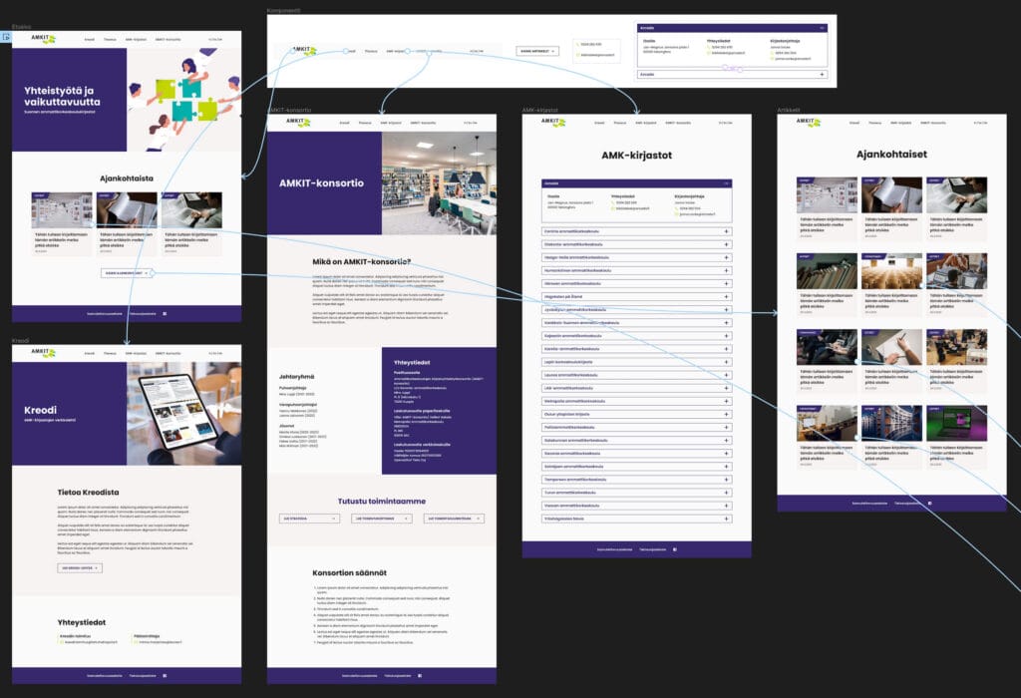Click the AMKIT logo in the AMK-kirjastot frame
This screenshot has height=698, width=1021.
(x=554, y=122)
